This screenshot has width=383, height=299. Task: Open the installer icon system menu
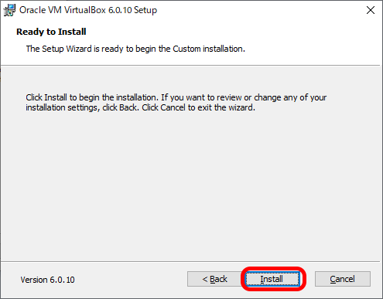(x=9, y=10)
